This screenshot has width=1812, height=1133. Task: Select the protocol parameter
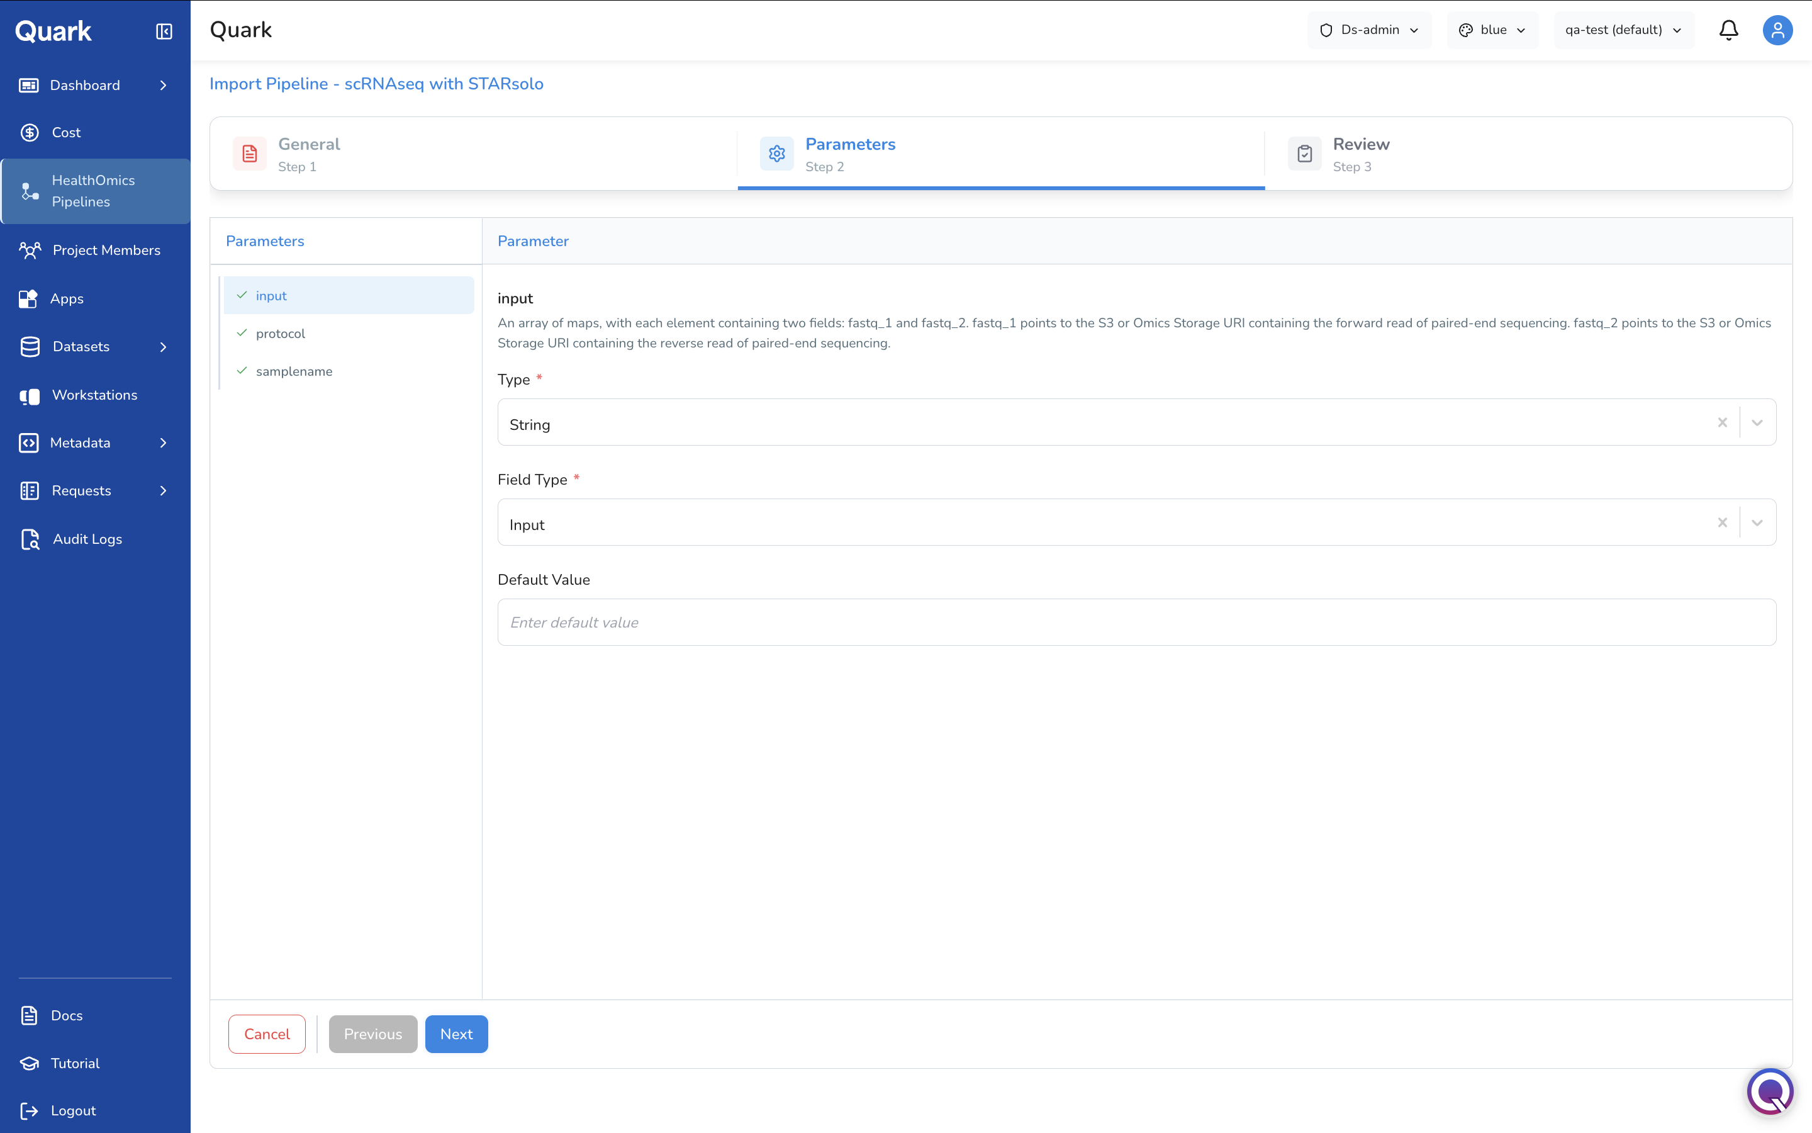(x=349, y=334)
